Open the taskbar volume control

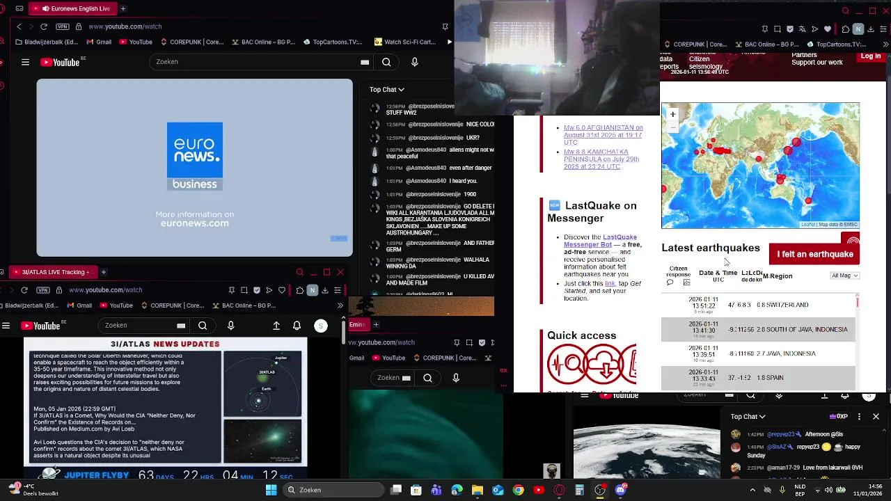pyautogui.click(x=828, y=490)
